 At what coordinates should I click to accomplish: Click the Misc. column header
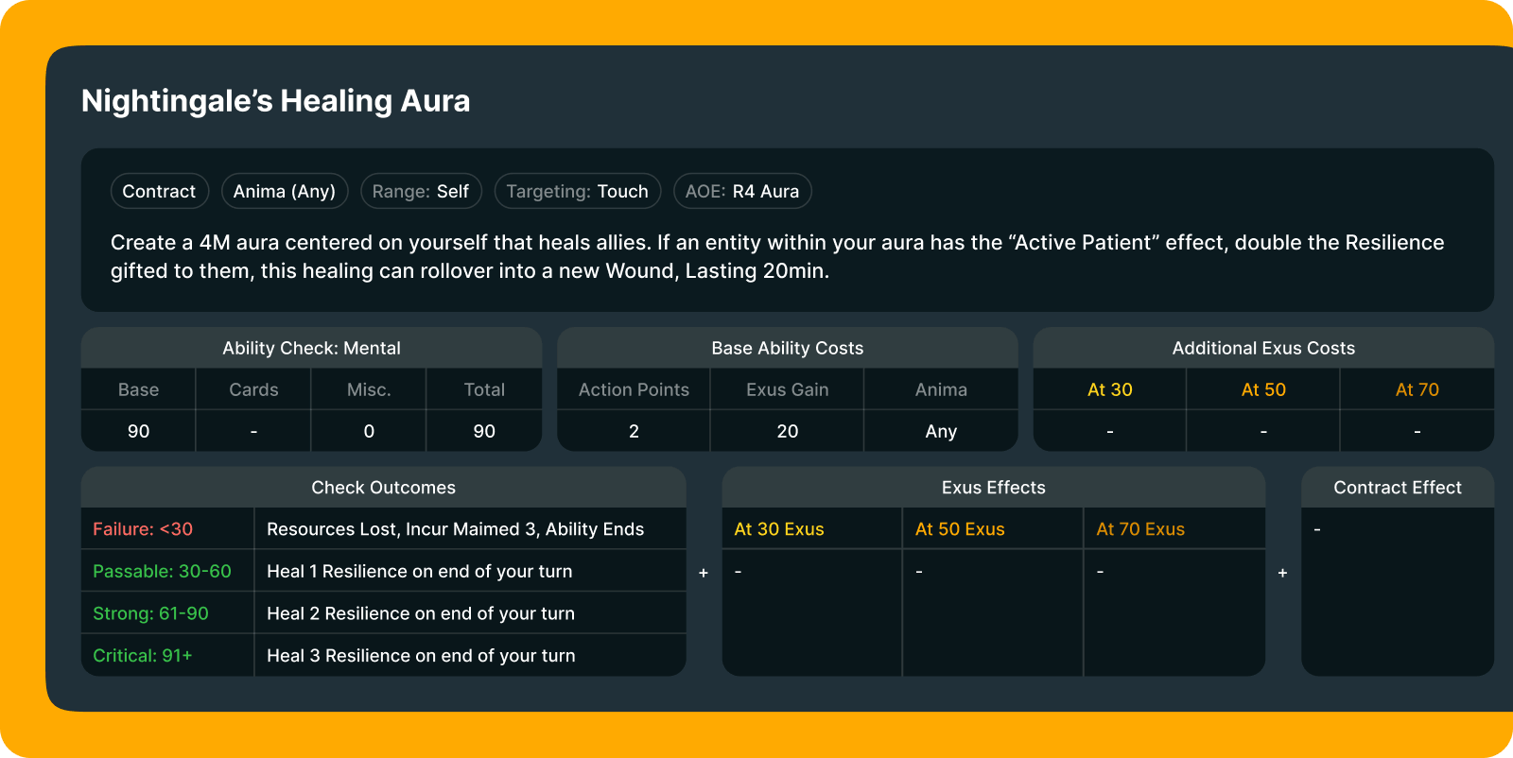click(x=369, y=389)
